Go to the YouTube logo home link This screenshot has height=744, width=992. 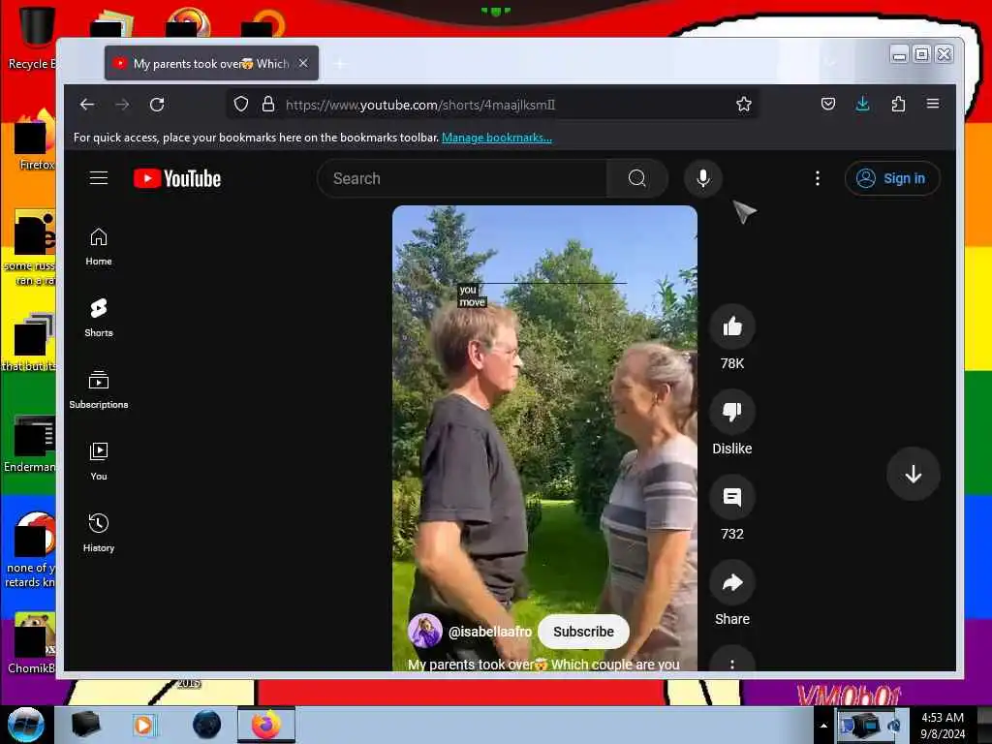click(177, 178)
